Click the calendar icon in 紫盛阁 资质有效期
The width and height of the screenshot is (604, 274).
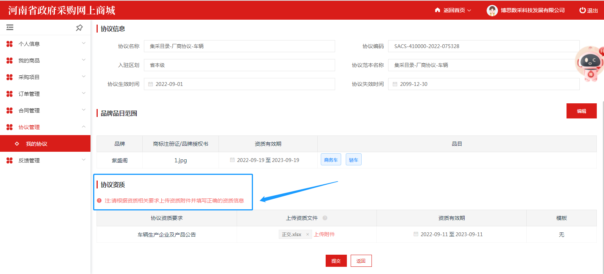pos(232,160)
